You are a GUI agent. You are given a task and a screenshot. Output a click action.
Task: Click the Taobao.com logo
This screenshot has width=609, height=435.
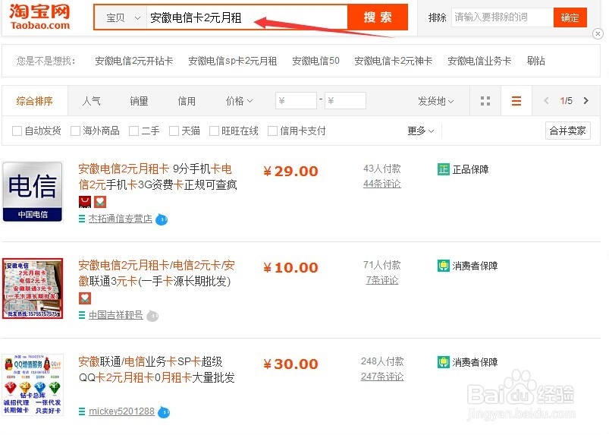point(39,17)
